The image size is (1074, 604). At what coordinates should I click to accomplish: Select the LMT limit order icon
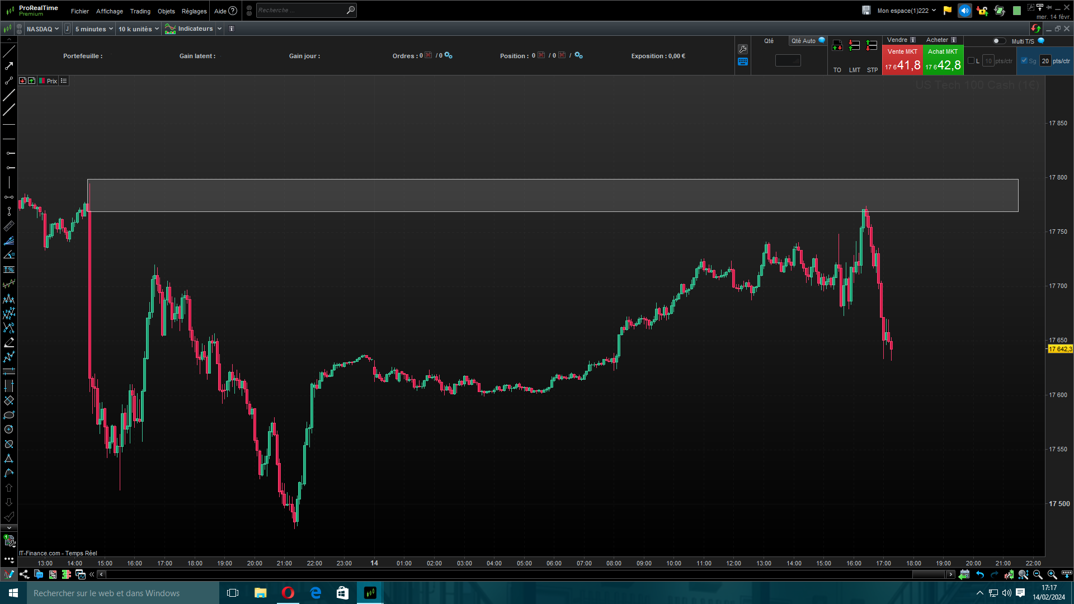854,46
